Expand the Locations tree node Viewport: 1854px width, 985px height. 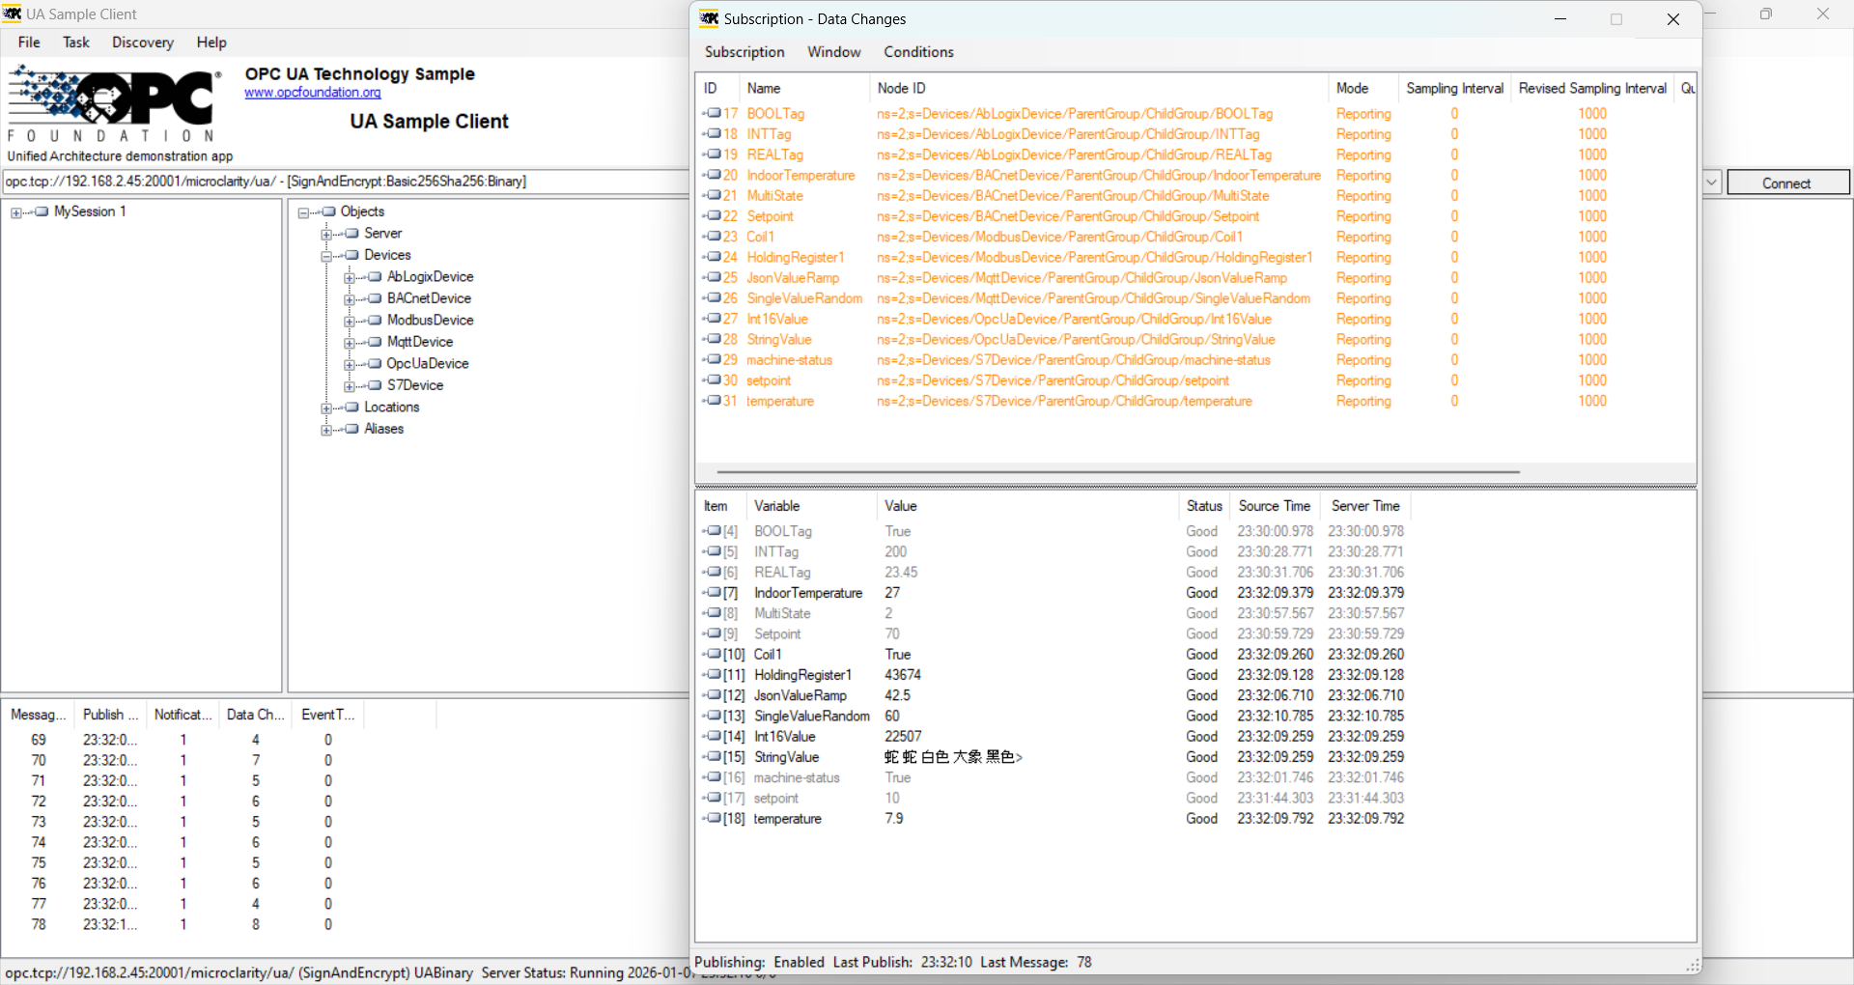point(326,408)
